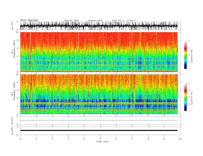Click time axis tick label "6"

pyautogui.click(x=116, y=139)
